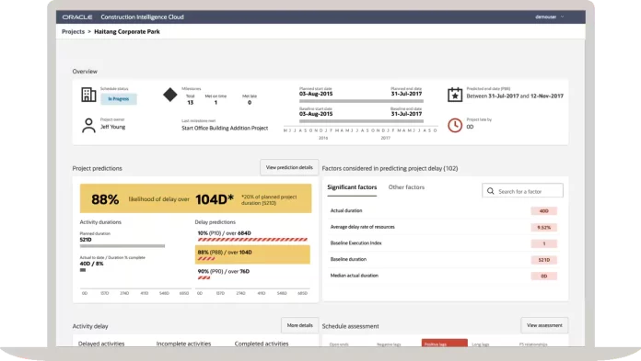Click the 88% likelihood of delay banner

(195, 198)
